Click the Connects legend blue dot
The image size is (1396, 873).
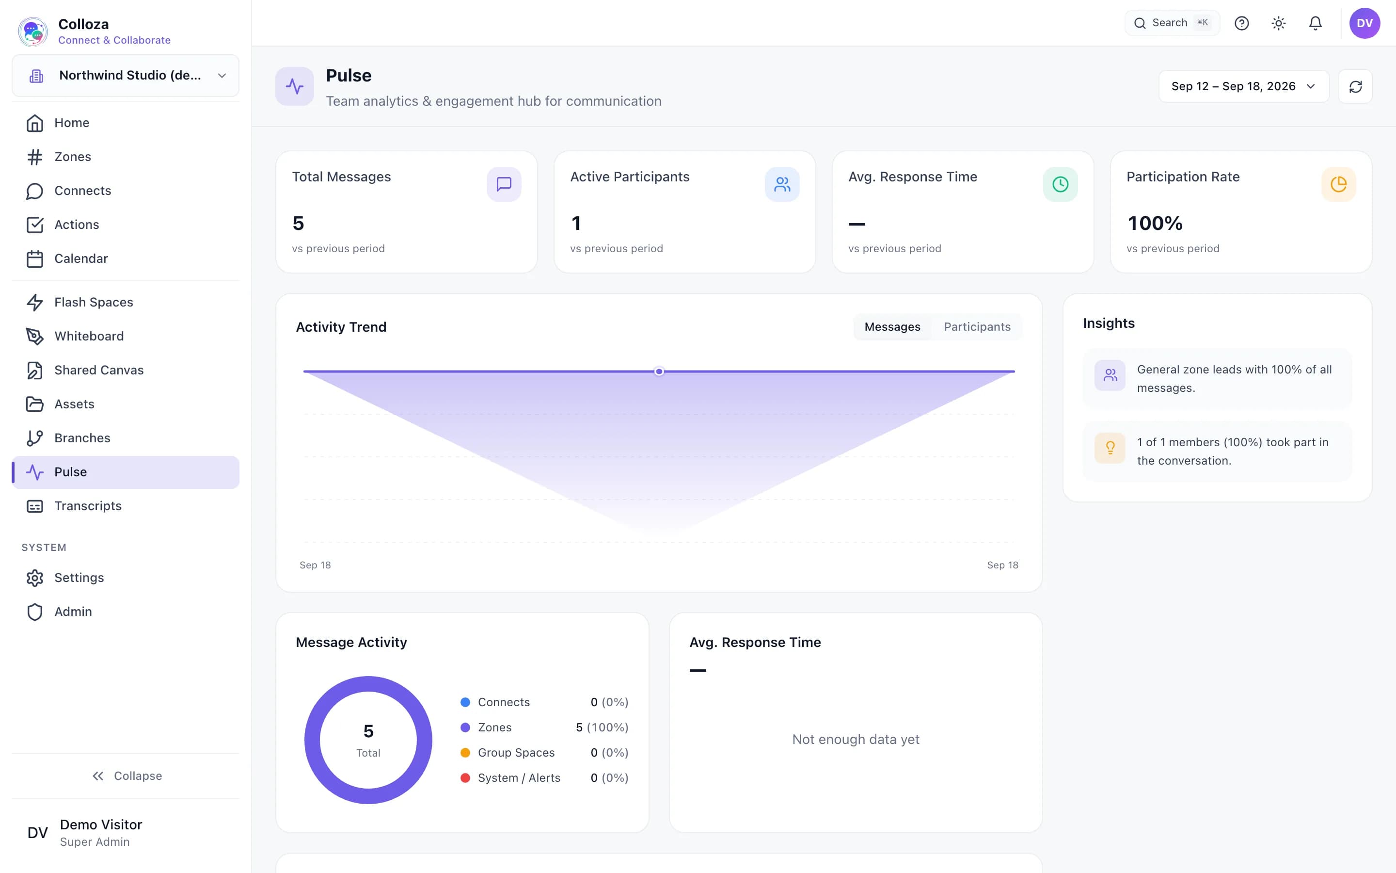[x=465, y=702]
